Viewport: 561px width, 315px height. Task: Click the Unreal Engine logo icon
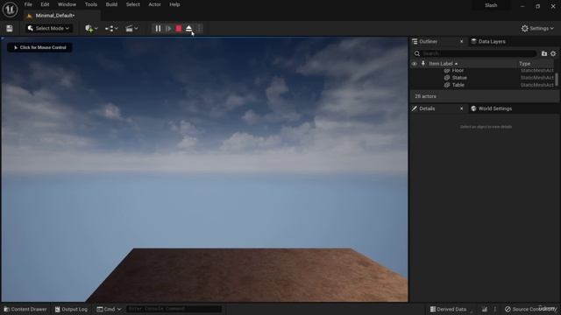tap(10, 10)
